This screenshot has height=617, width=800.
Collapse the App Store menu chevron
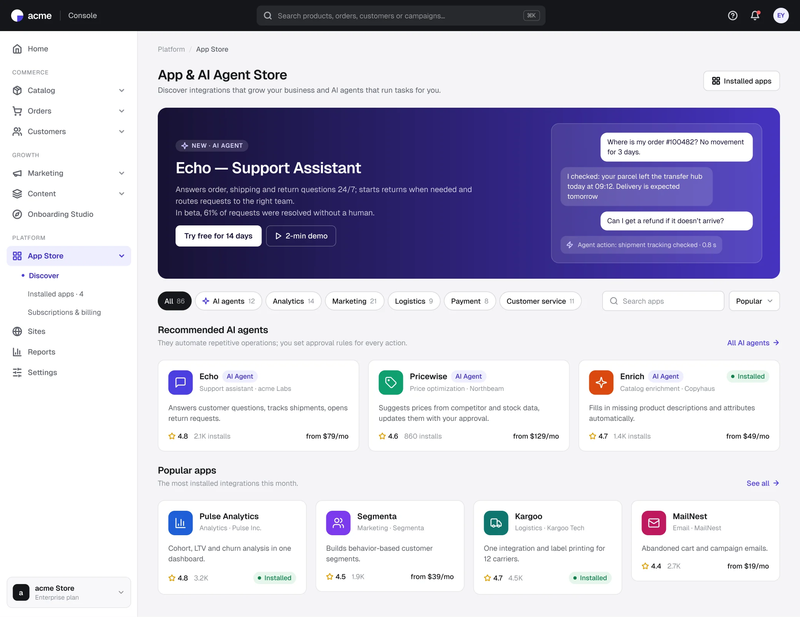click(x=121, y=256)
